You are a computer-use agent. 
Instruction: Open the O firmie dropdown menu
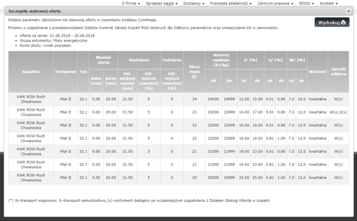point(130,3)
